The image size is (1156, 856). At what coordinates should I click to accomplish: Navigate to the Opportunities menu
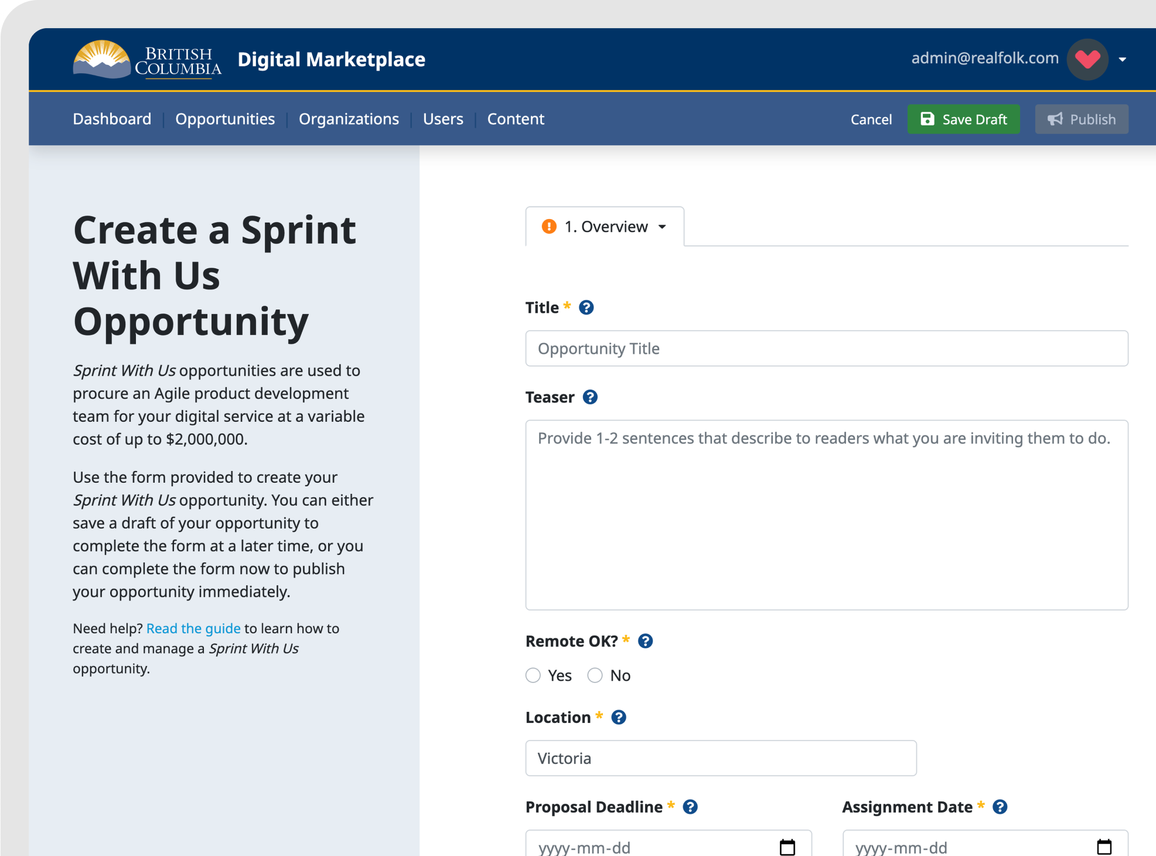[x=225, y=119]
